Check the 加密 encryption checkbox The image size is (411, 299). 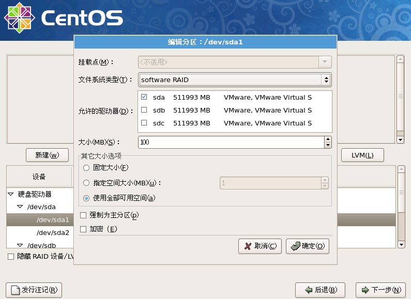click(x=83, y=229)
